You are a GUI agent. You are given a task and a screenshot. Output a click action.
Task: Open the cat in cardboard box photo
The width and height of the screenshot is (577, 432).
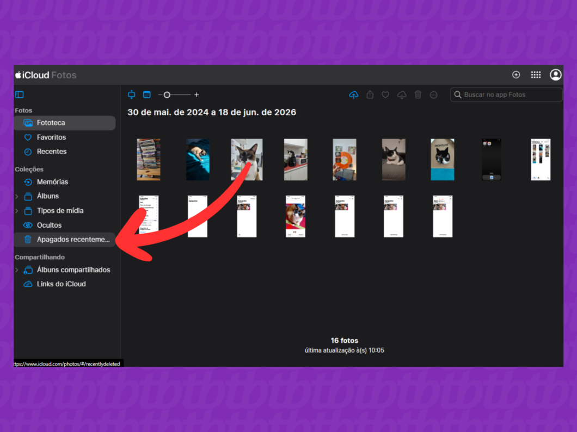click(443, 159)
